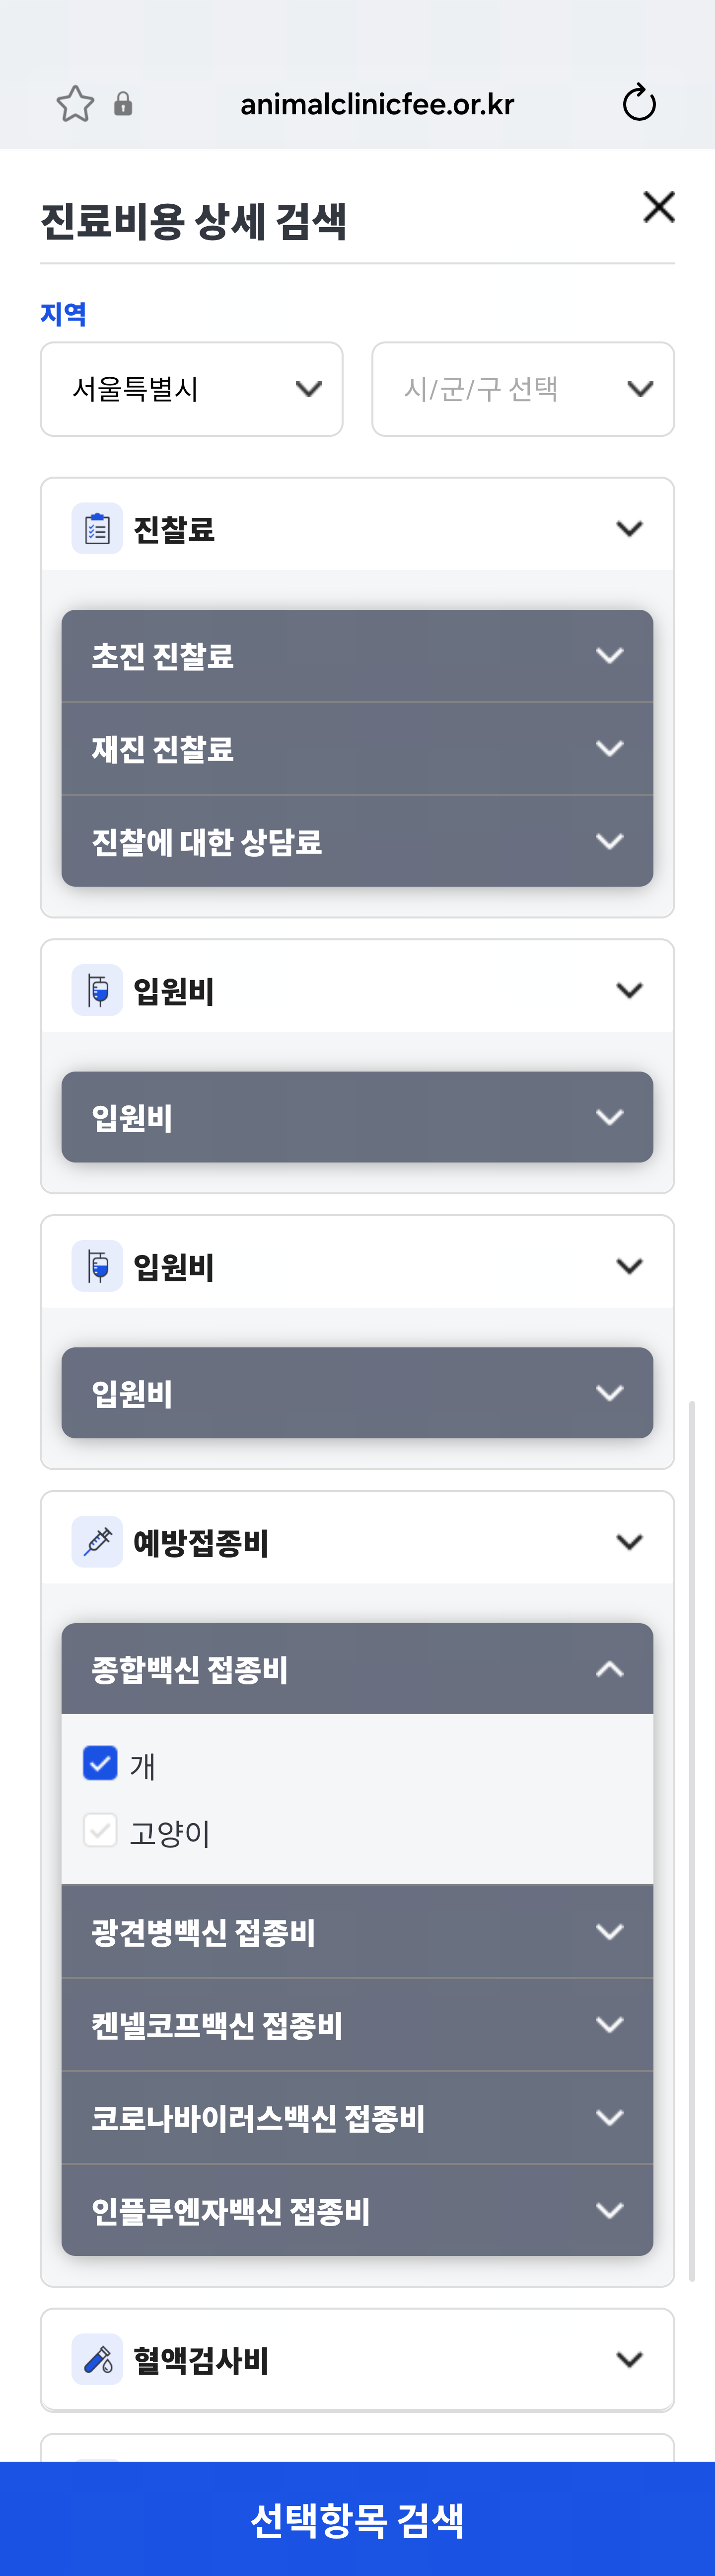Open the 서울특별시 region selector
This screenshot has height=2576, width=715.
coord(192,389)
